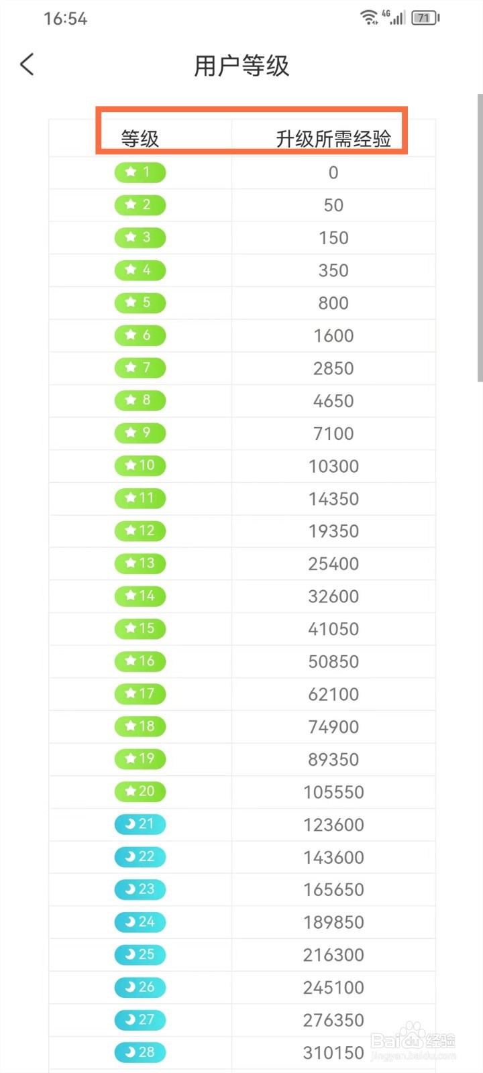The image size is (483, 1073).
Task: Go back using the left arrow
Action: (27, 64)
